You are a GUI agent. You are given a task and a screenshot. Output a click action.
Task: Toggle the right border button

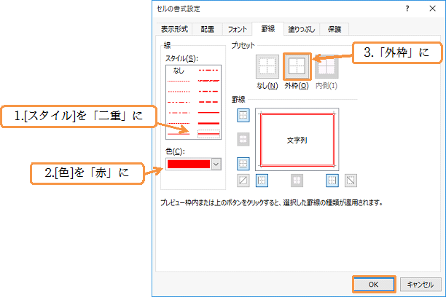(332, 180)
